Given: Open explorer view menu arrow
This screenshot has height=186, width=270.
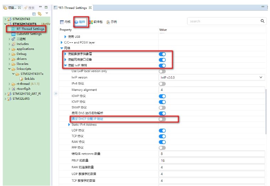Looking at the screenshot, I should pyautogui.click(x=47, y=13).
